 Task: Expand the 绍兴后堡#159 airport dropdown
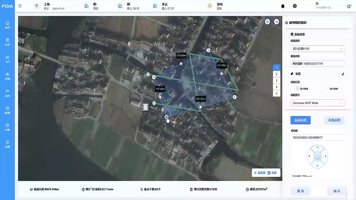pos(317,49)
